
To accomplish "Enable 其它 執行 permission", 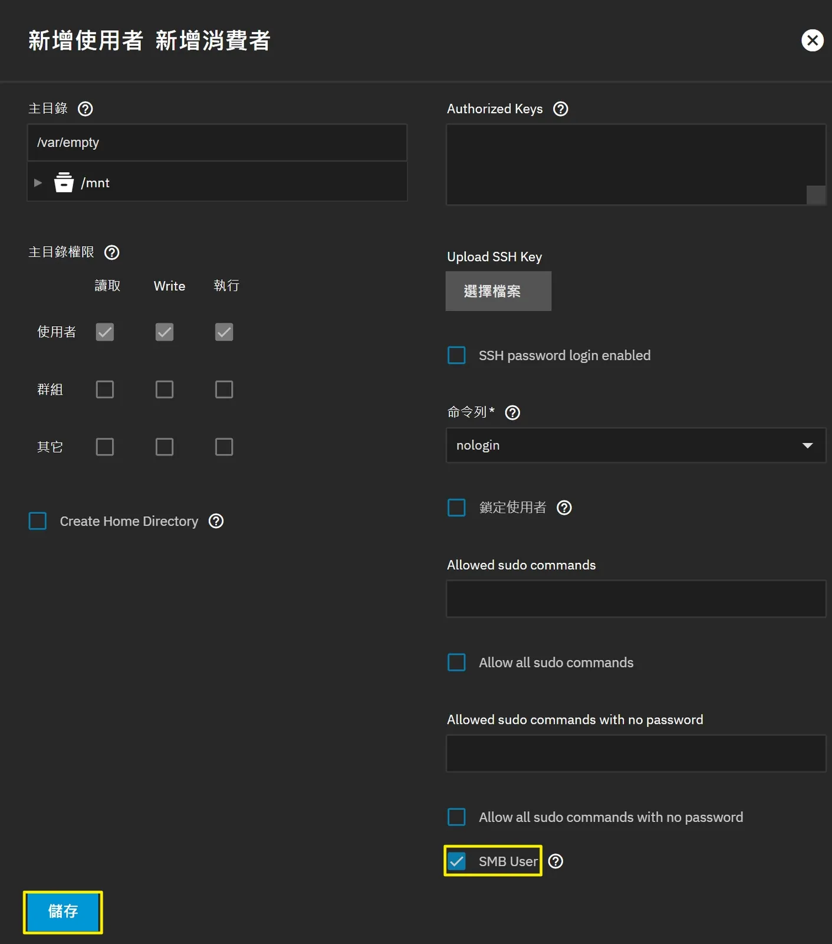I will 224,447.
